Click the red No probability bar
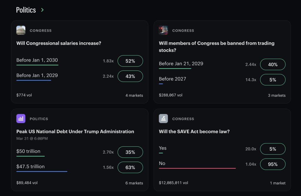This screenshot has height=196, width=301. coord(197,168)
